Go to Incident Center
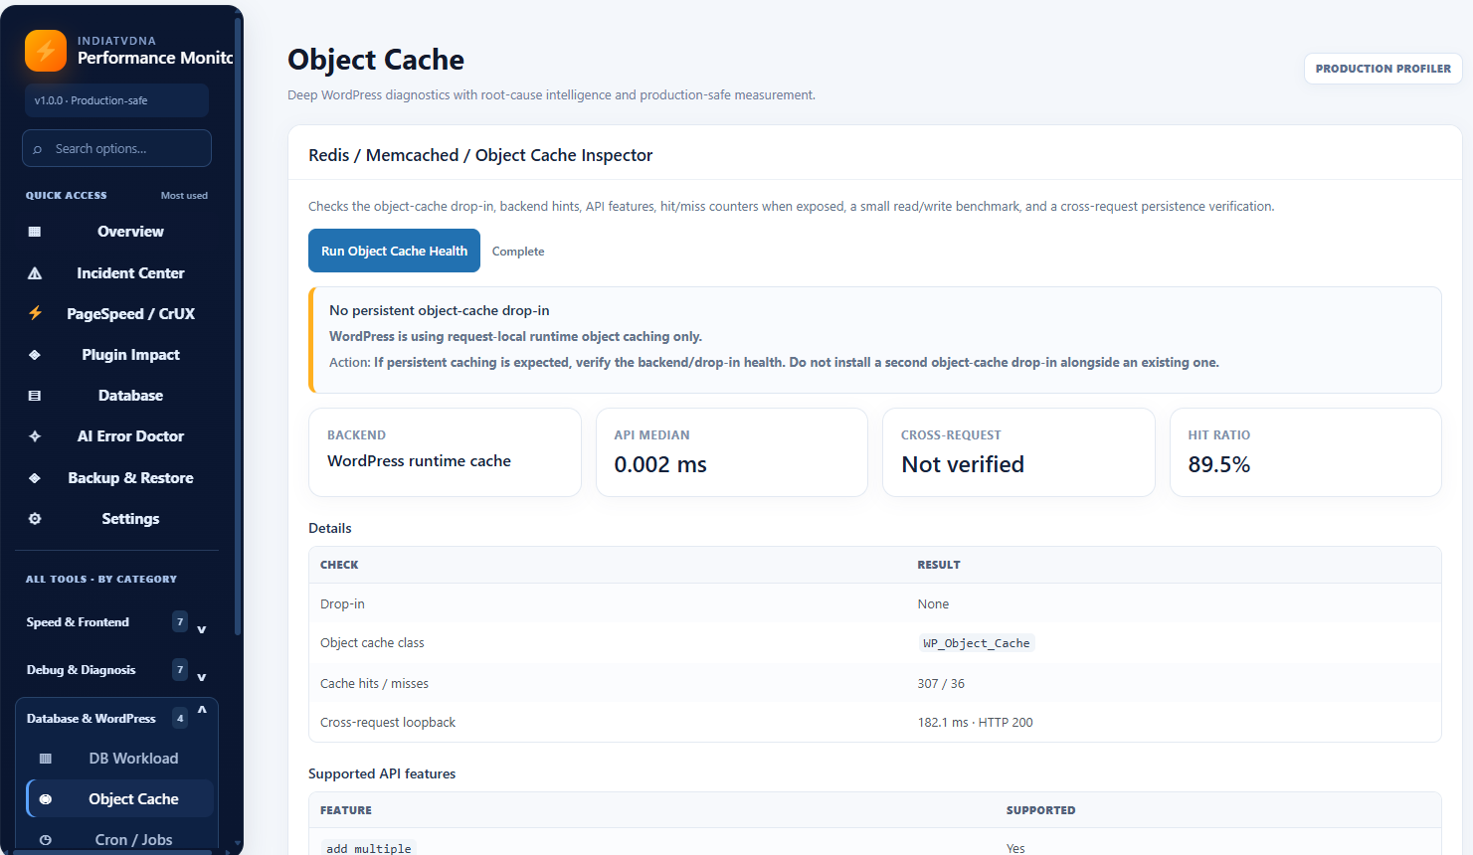The height and width of the screenshot is (855, 1473). [116, 273]
